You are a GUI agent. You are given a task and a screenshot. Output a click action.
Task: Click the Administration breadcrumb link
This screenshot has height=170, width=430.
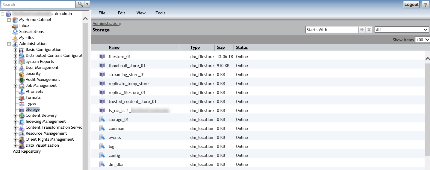[x=106, y=23]
